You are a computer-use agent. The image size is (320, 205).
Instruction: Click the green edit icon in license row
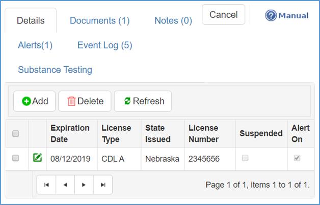37,158
